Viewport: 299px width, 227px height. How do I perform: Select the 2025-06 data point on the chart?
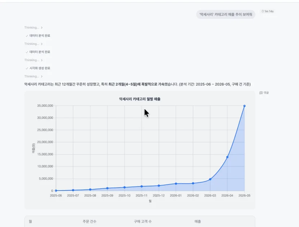pos(56,191)
